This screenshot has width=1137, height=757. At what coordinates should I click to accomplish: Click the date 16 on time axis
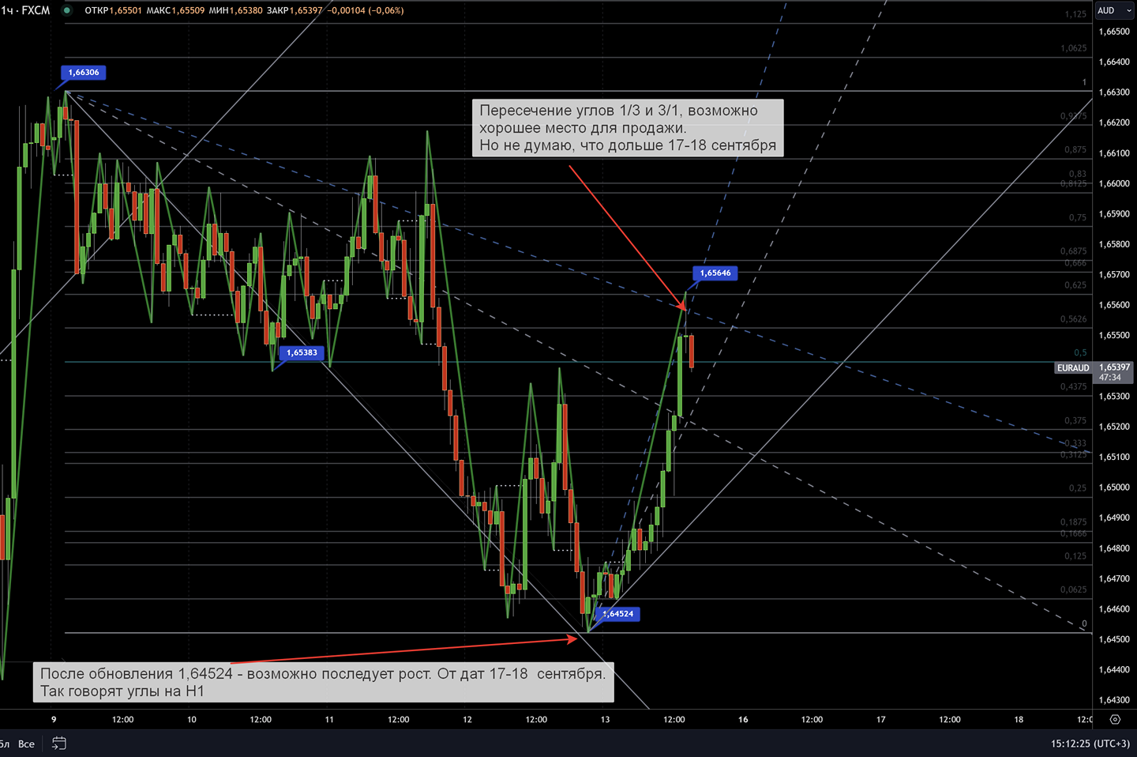pos(743,719)
